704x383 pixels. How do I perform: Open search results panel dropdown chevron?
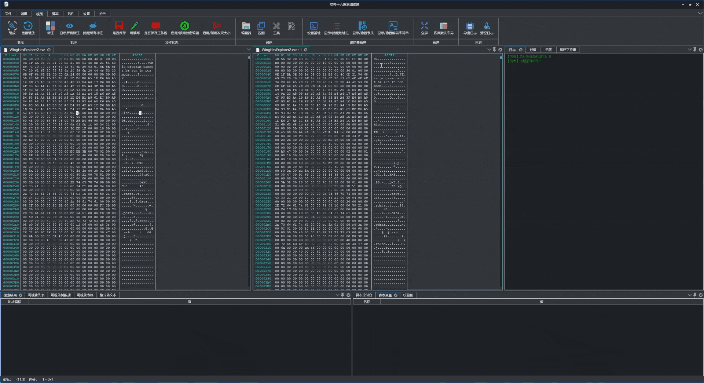pyautogui.click(x=337, y=295)
